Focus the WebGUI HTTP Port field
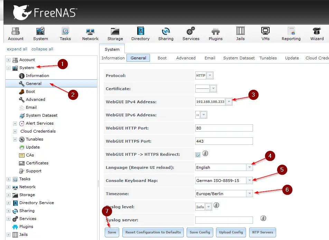Image resolution: width=329 pixels, height=240 pixels. pyautogui.click(x=224, y=128)
